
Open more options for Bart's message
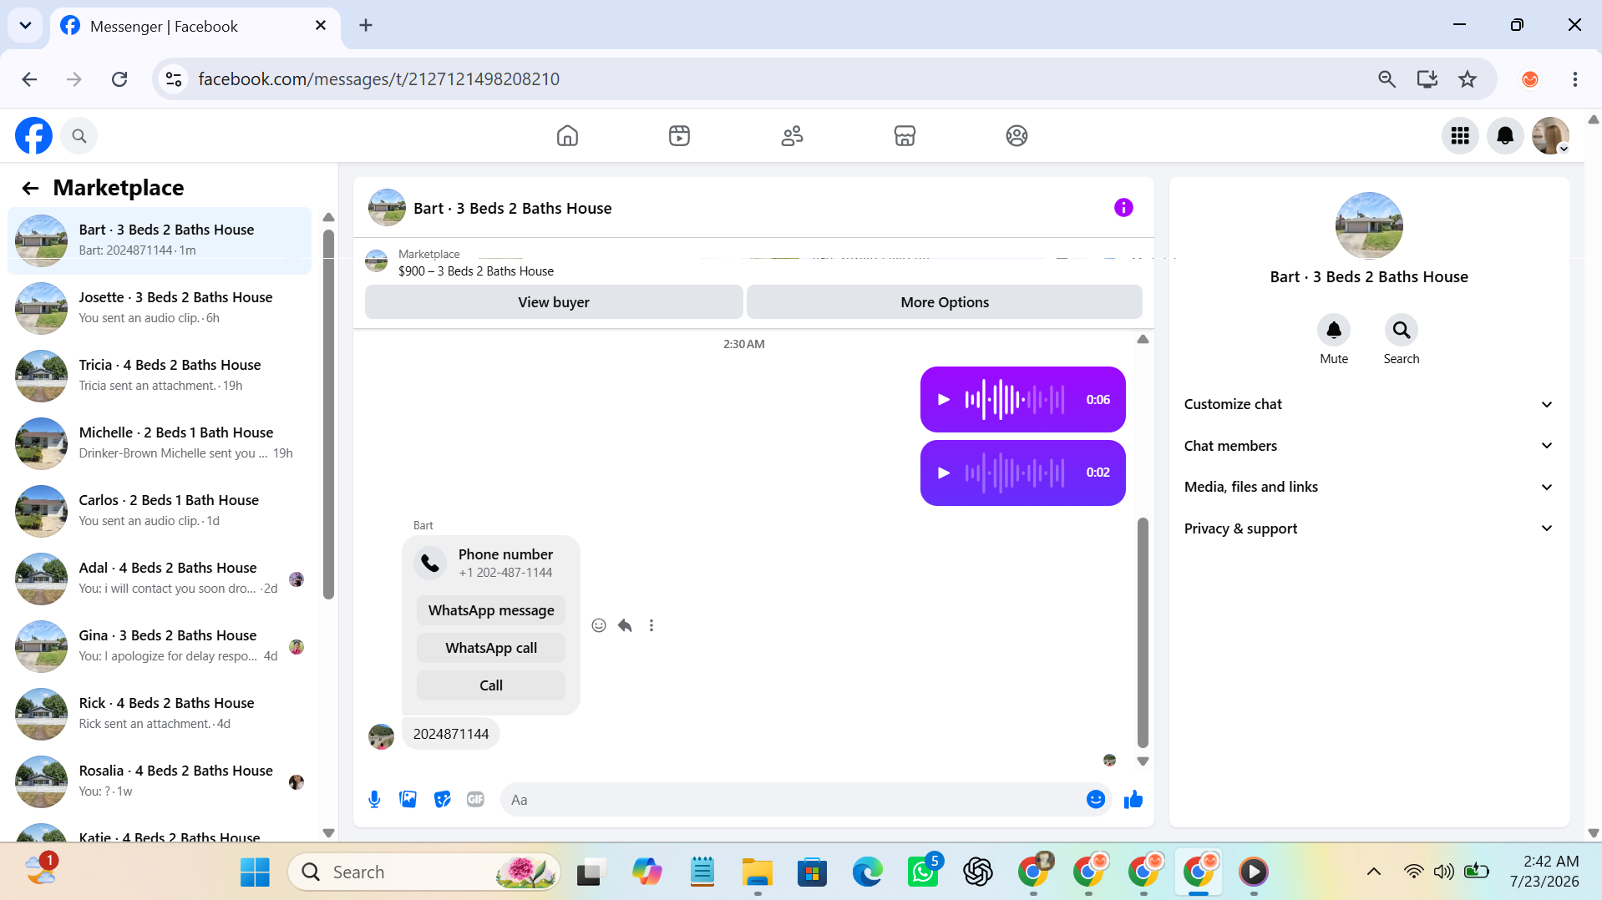(651, 625)
